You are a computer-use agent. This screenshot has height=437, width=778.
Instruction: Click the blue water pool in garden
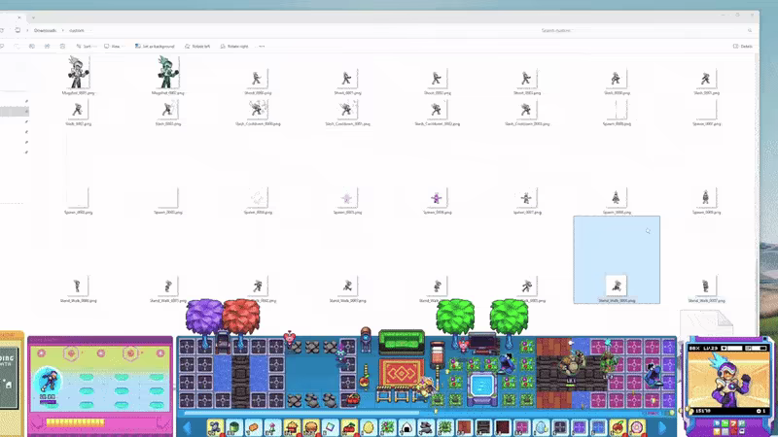pos(480,386)
